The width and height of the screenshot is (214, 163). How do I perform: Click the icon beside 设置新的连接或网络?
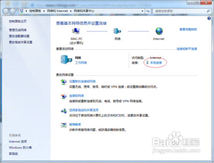click(x=64, y=82)
